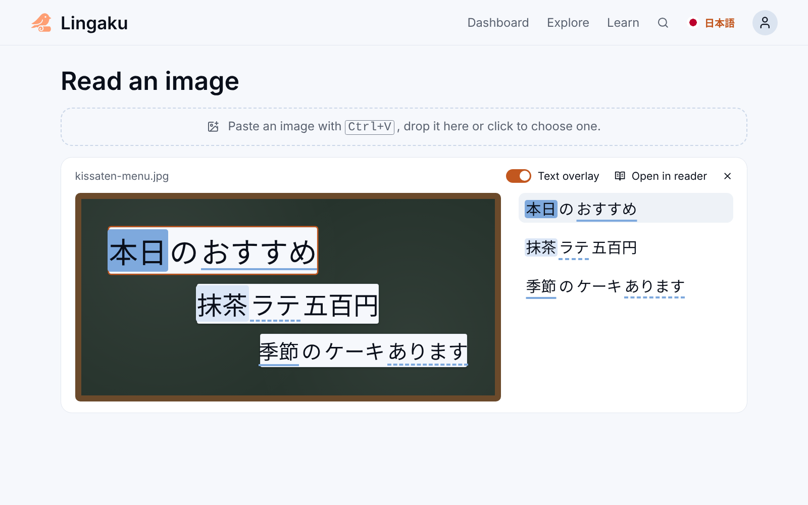
Task: Click ケーキ in the right-side text list
Action: pyautogui.click(x=599, y=286)
